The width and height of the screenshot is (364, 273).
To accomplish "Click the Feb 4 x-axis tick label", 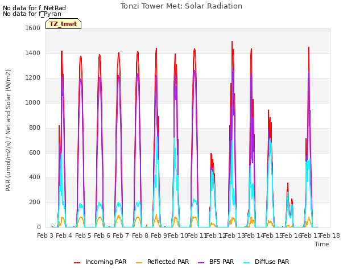I will click(x=64, y=235).
